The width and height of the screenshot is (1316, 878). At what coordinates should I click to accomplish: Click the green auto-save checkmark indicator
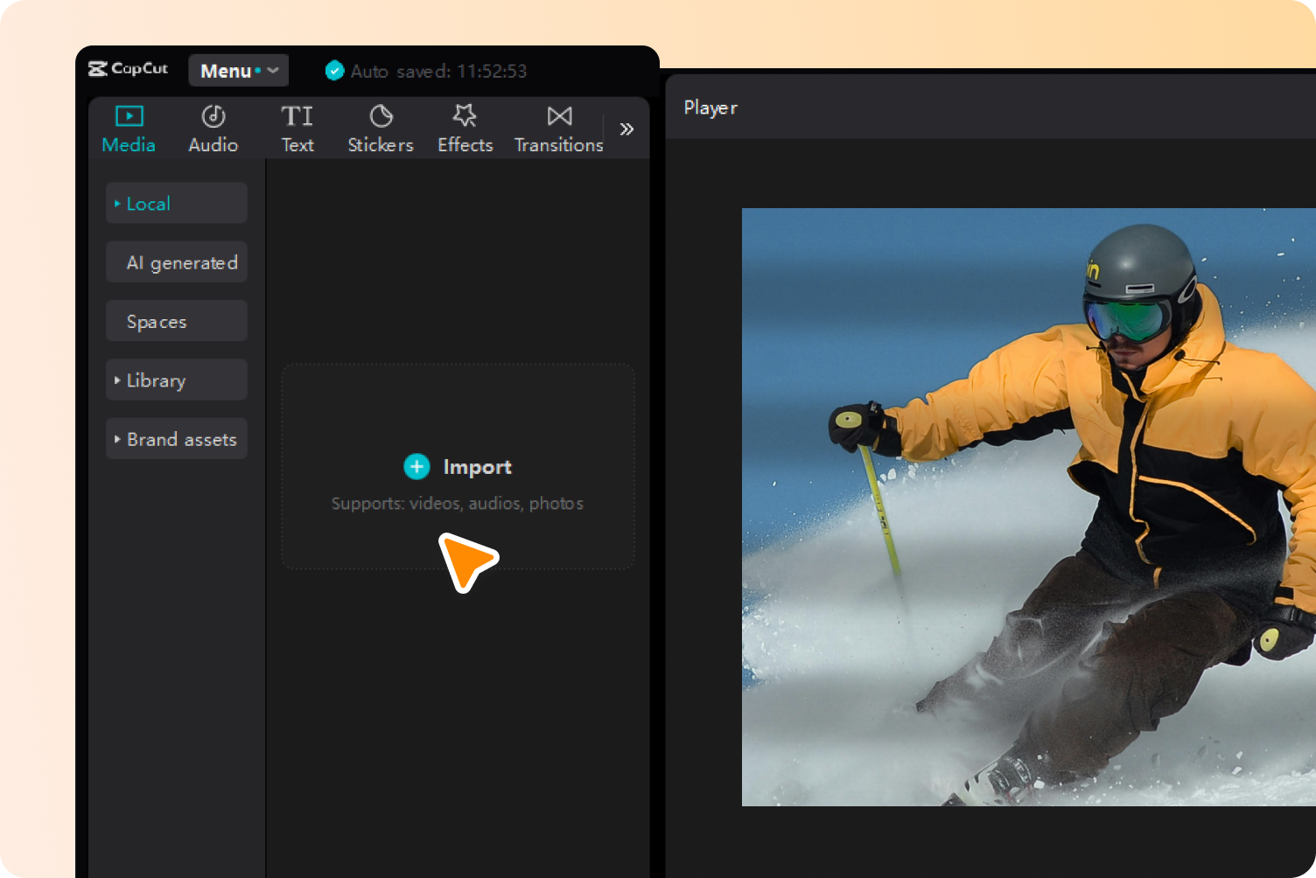[335, 71]
